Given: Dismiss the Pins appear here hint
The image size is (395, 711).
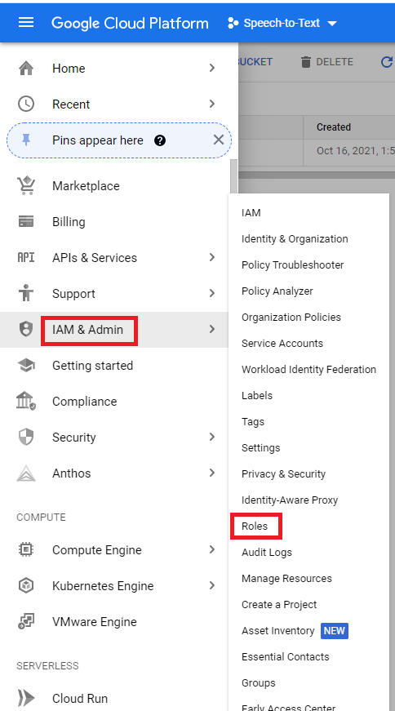Looking at the screenshot, I should click(219, 140).
